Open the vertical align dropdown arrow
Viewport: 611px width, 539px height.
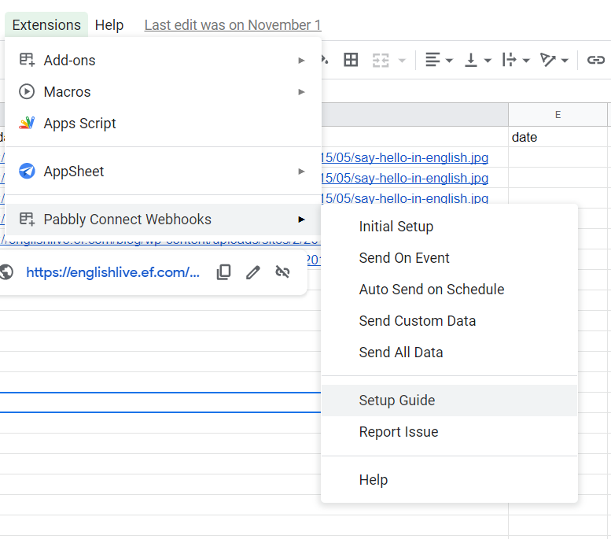pos(488,61)
